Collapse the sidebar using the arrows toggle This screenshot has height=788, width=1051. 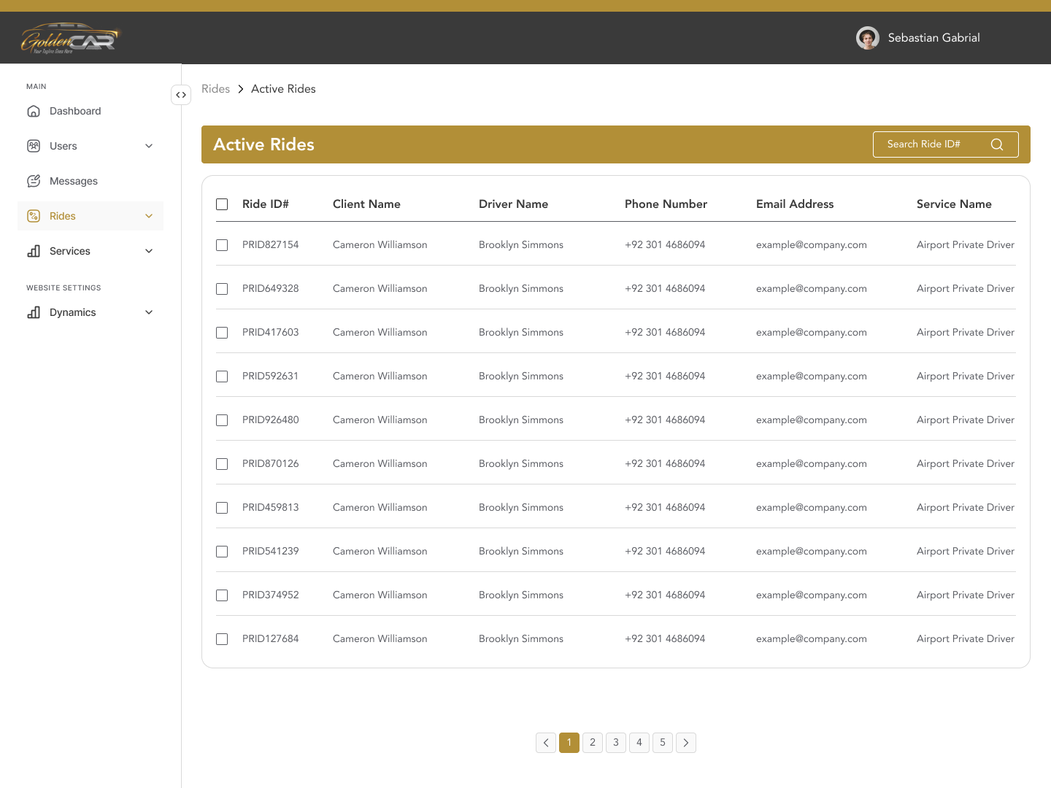point(181,95)
